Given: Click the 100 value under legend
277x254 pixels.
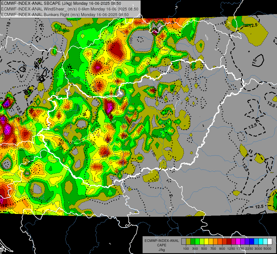Looking at the screenshot, I should 186,249.
